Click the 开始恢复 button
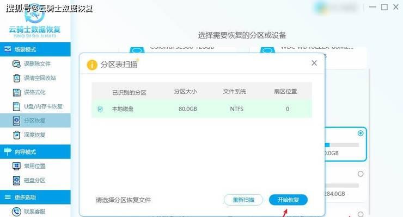This screenshot has width=403, height=217. point(288,200)
